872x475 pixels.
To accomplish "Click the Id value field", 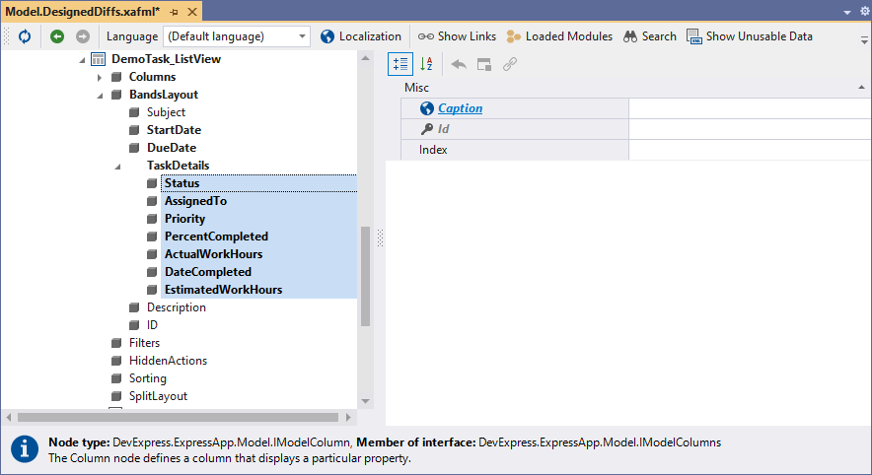I will click(751, 129).
